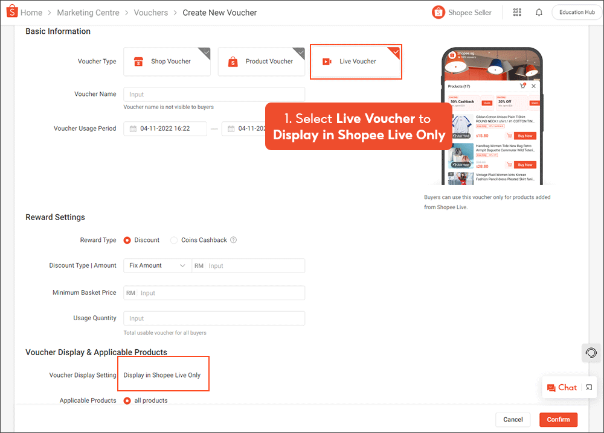The width and height of the screenshot is (604, 433).
Task: Open the Fix Amount discount type dropdown
Action: (x=157, y=265)
